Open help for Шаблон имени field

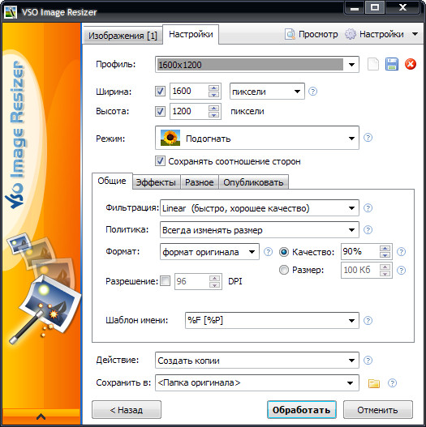tap(368, 321)
